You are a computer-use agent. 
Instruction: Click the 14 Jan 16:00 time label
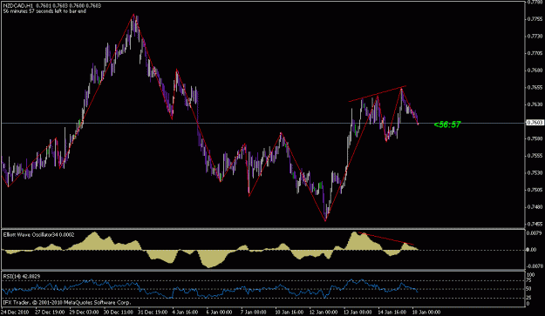tap(392, 312)
